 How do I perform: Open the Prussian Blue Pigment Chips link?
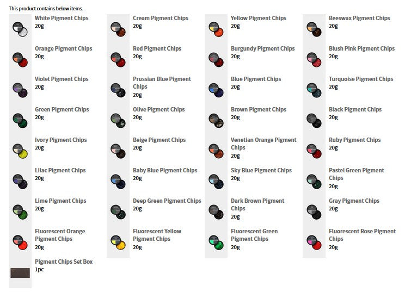(x=162, y=83)
